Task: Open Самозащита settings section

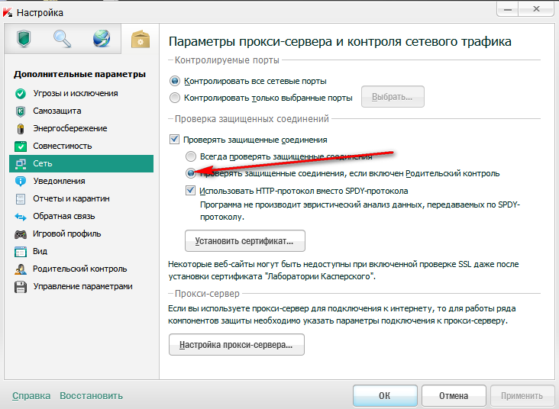Action: (x=57, y=111)
